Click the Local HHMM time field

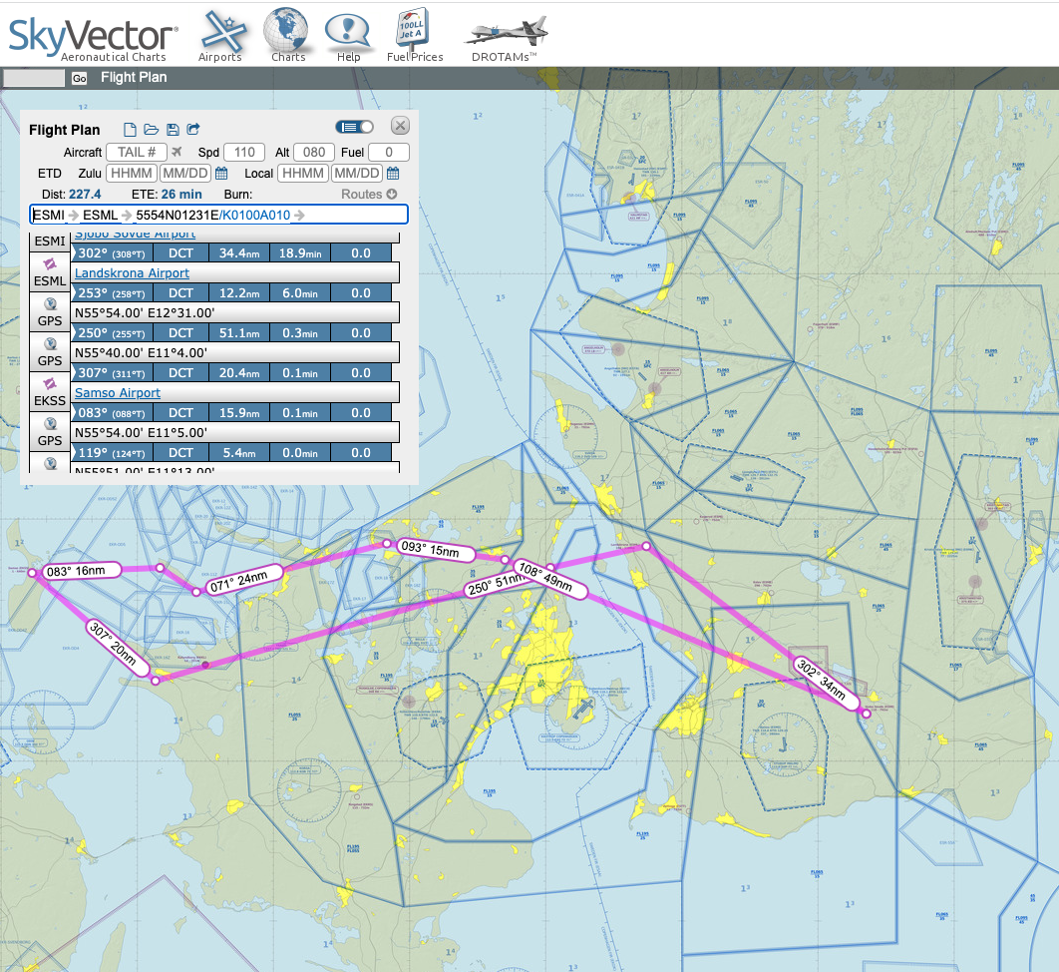click(303, 174)
